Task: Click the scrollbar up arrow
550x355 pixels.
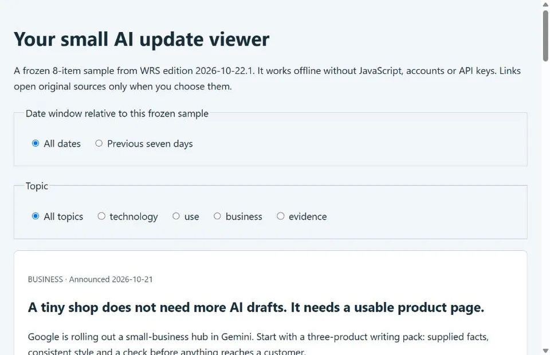Action: (545, 4)
